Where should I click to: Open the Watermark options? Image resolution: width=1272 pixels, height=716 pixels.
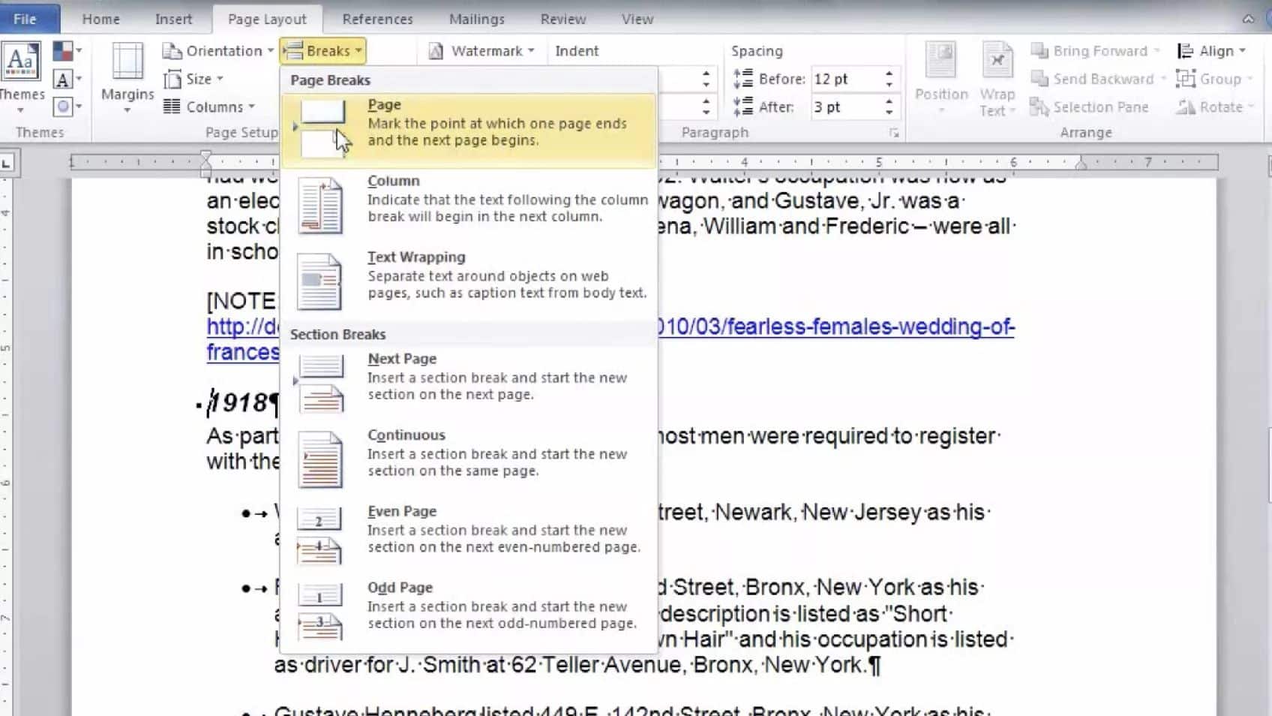pos(481,50)
